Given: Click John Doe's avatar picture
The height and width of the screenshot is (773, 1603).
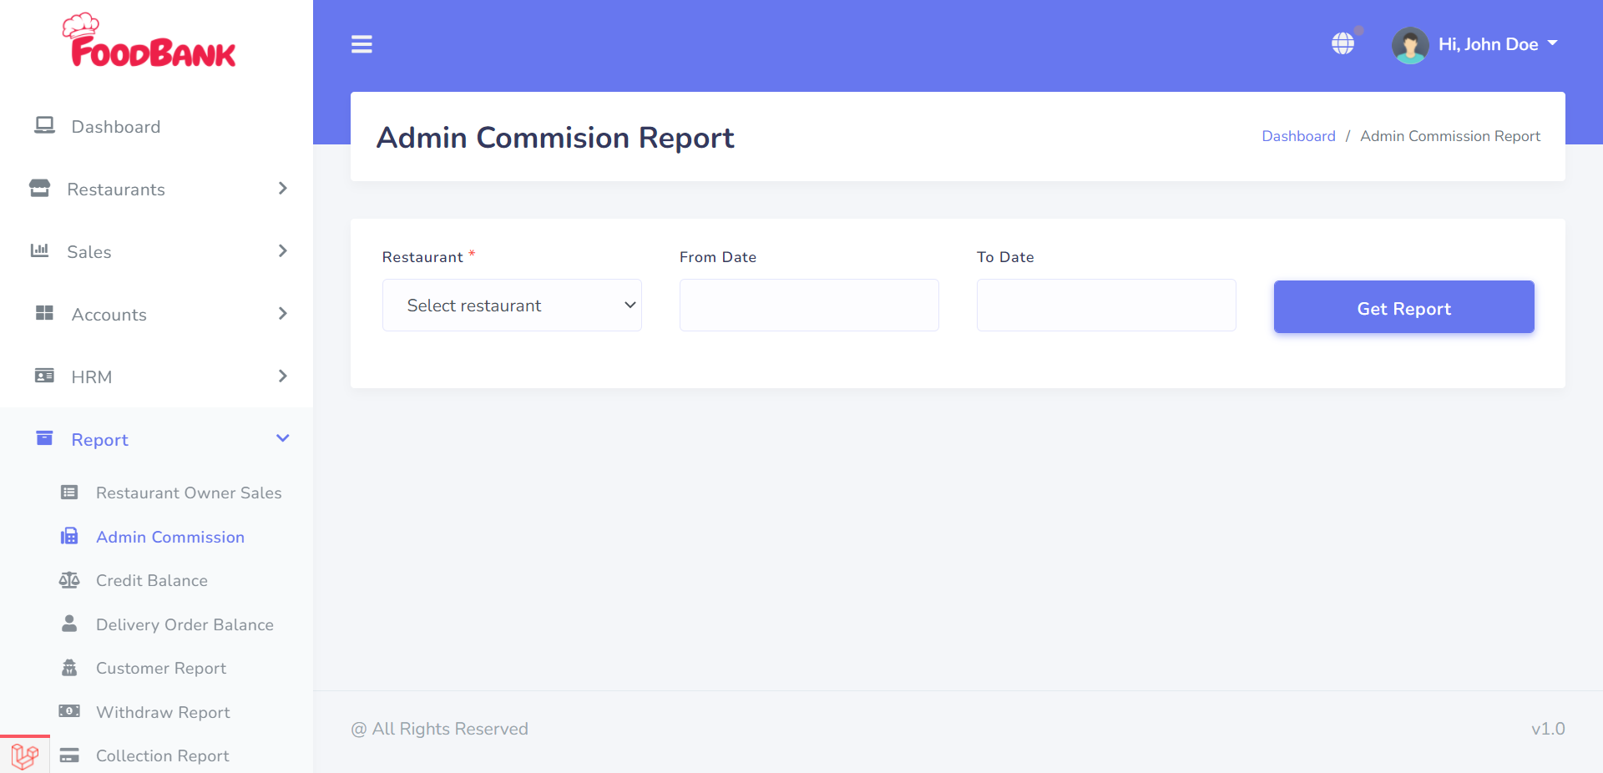Looking at the screenshot, I should tap(1410, 45).
